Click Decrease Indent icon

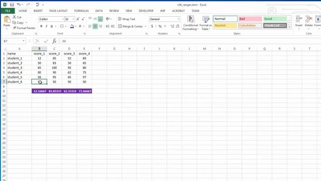click(x=108, y=26)
